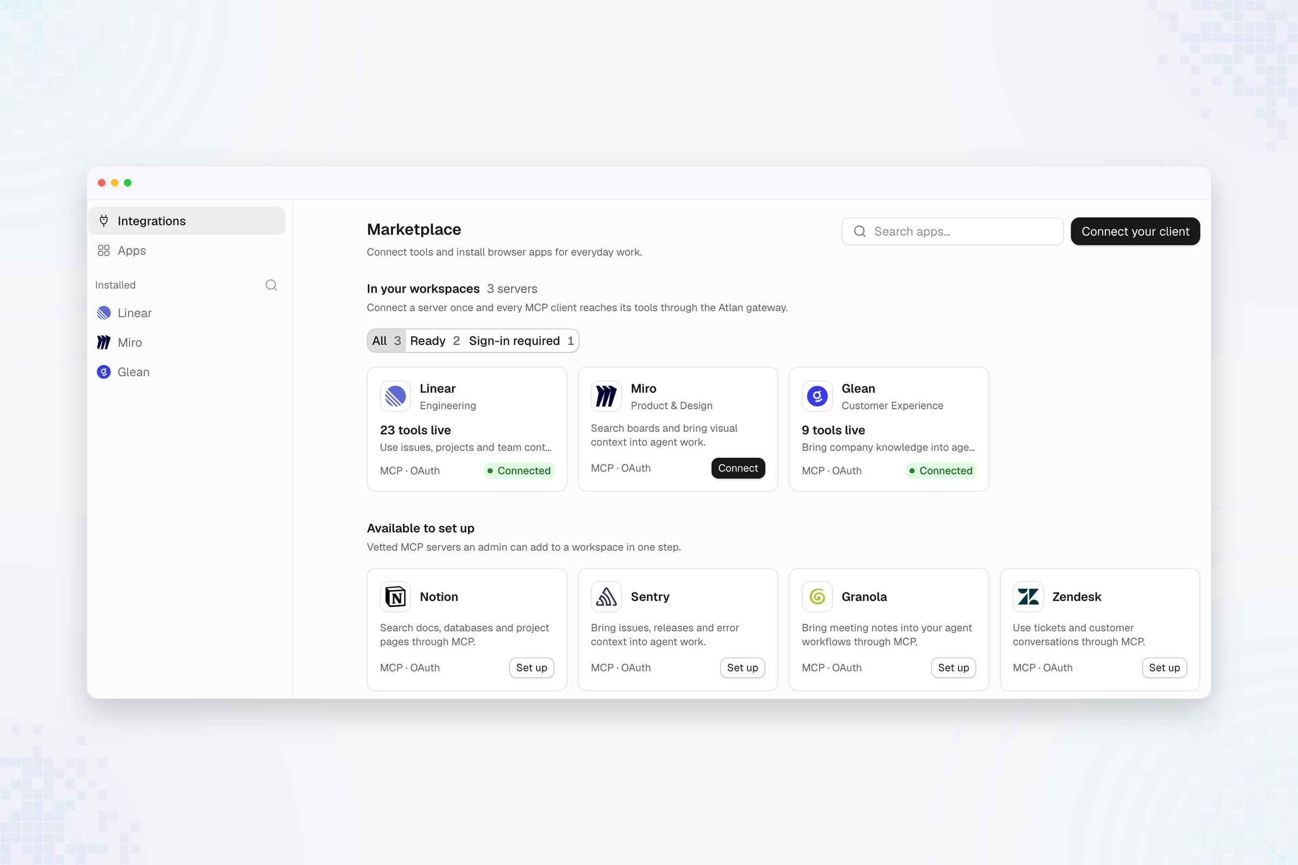Image resolution: width=1298 pixels, height=865 pixels.
Task: Open Apps in the sidebar
Action: point(187,250)
